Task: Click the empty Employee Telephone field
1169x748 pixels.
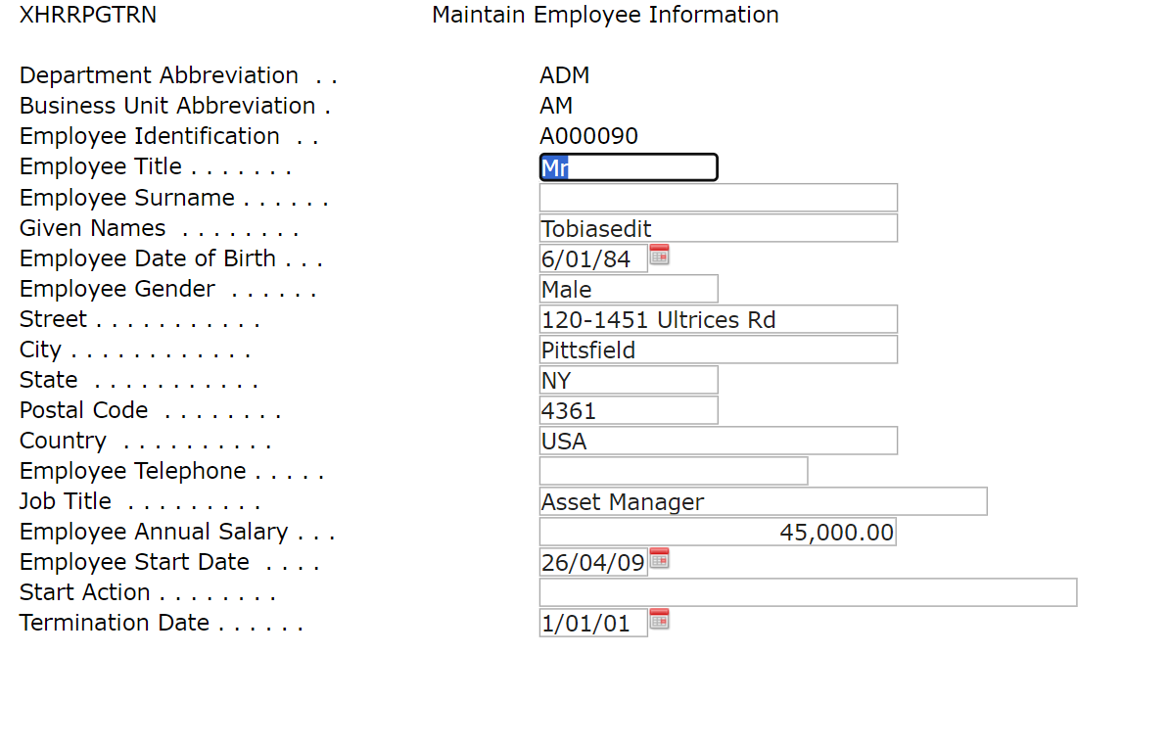Action: (x=673, y=471)
